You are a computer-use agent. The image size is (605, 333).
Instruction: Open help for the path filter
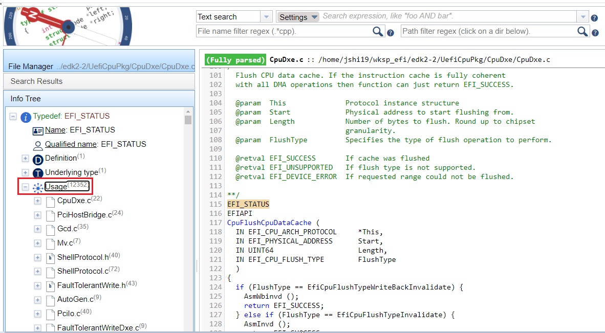point(595,33)
